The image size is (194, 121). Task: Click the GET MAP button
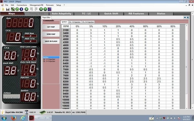pos(51,27)
